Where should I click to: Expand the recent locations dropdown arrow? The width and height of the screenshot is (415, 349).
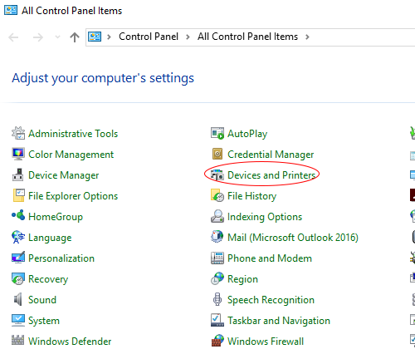coord(57,37)
